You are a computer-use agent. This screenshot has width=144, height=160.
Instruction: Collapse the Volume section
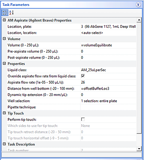click(4, 39)
